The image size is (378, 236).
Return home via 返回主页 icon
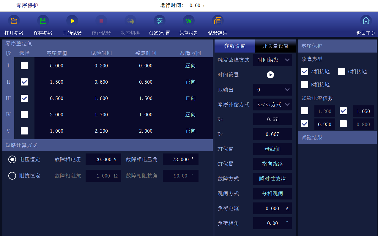[366, 21]
